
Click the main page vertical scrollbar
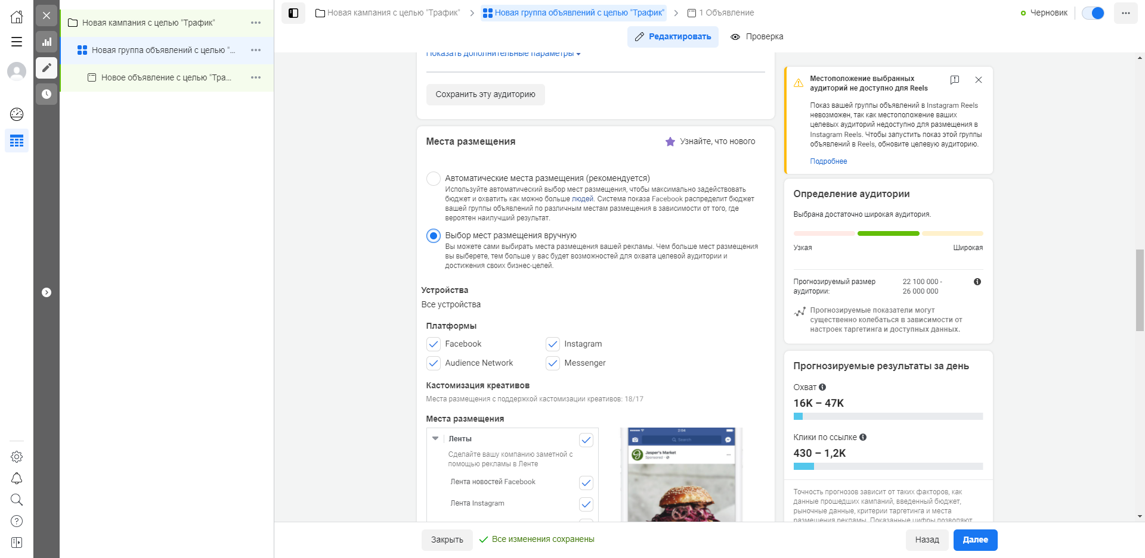click(1140, 290)
